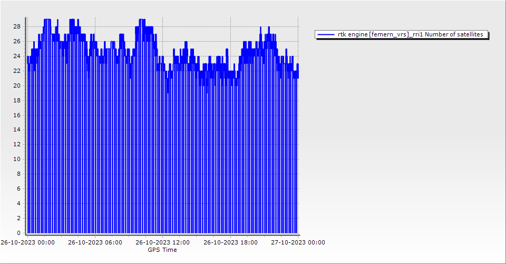This screenshot has width=506, height=264.
Task: Select the y-axis tick label 24
Action: 17,56
